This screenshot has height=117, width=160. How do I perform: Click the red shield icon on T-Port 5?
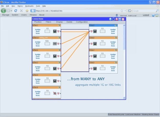[x=92, y=31]
